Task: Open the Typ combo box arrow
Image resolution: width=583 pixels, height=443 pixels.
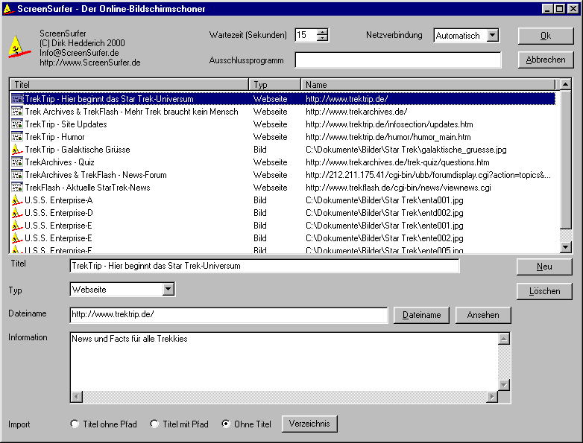Action: [x=168, y=290]
